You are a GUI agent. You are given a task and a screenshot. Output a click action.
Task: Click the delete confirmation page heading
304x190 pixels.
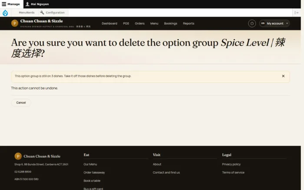coord(148,48)
